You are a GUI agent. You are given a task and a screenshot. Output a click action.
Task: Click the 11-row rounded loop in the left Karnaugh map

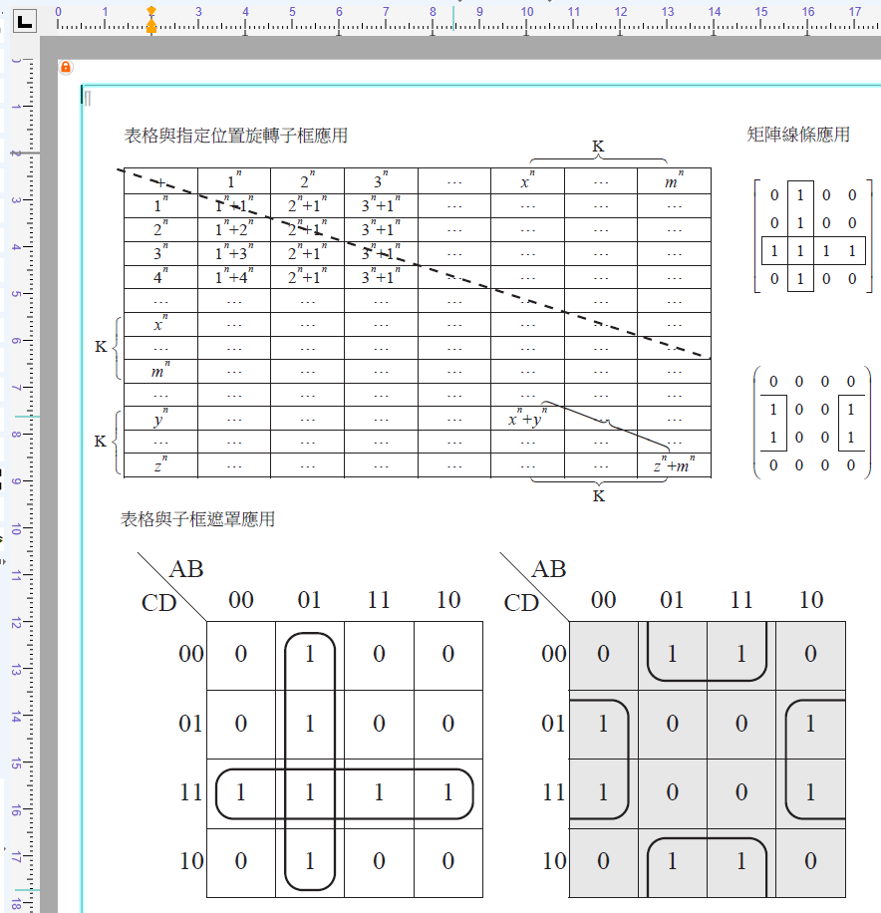pyautogui.click(x=344, y=793)
